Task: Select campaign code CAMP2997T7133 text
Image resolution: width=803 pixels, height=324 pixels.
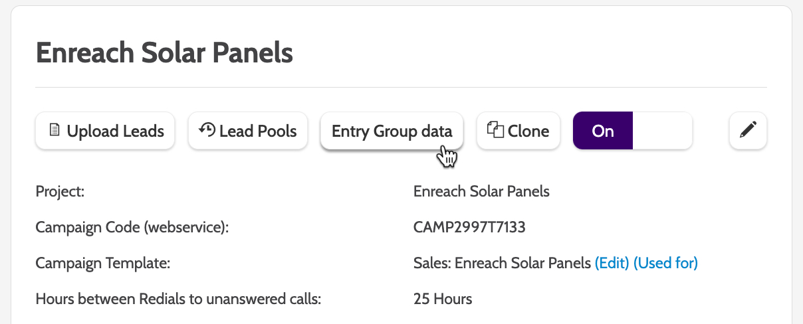Action: pos(469,228)
